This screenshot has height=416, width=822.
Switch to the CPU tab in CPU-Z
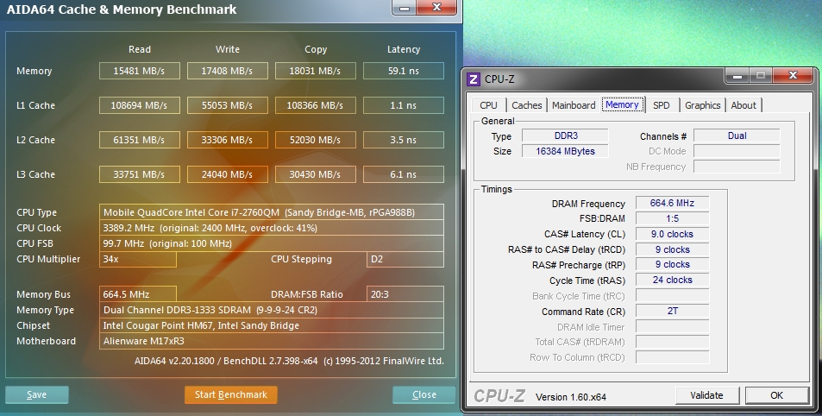point(488,105)
